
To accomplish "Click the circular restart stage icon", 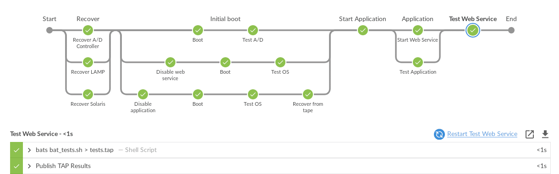I will 439,134.
